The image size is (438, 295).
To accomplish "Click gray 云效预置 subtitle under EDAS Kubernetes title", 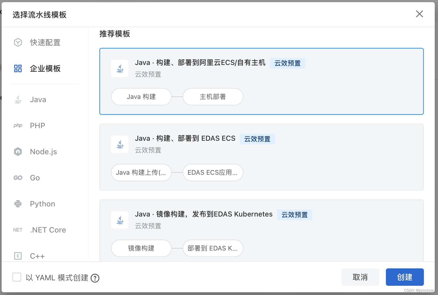I will click(x=148, y=226).
